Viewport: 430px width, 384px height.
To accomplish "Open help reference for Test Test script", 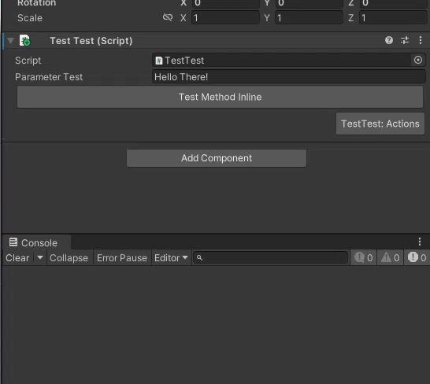I will [389, 40].
